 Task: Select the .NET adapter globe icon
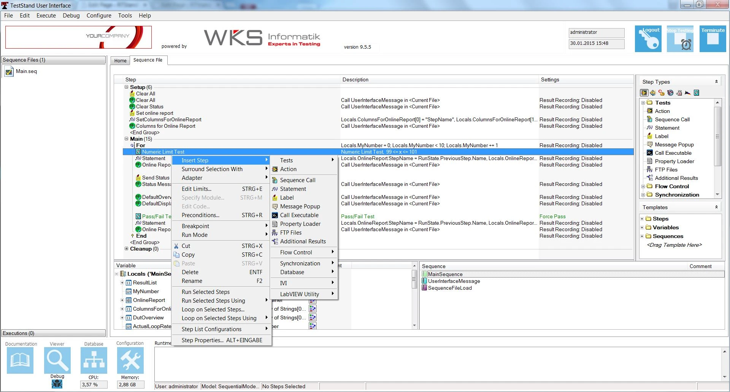coord(670,93)
